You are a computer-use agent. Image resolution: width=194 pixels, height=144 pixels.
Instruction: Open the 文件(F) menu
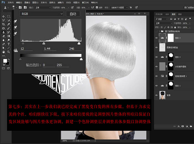point(11,2)
